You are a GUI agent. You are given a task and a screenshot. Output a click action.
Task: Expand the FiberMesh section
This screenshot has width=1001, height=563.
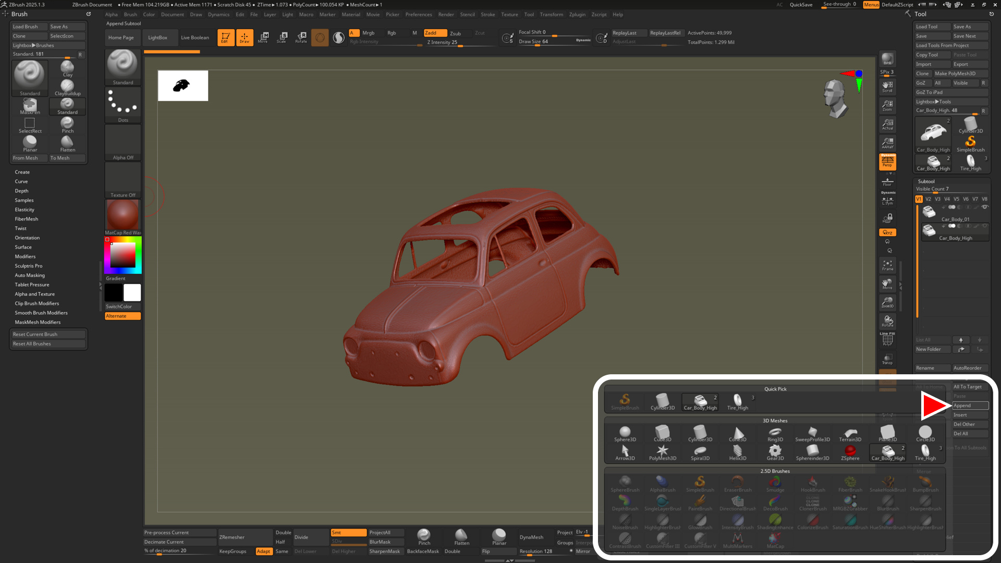tap(26, 219)
